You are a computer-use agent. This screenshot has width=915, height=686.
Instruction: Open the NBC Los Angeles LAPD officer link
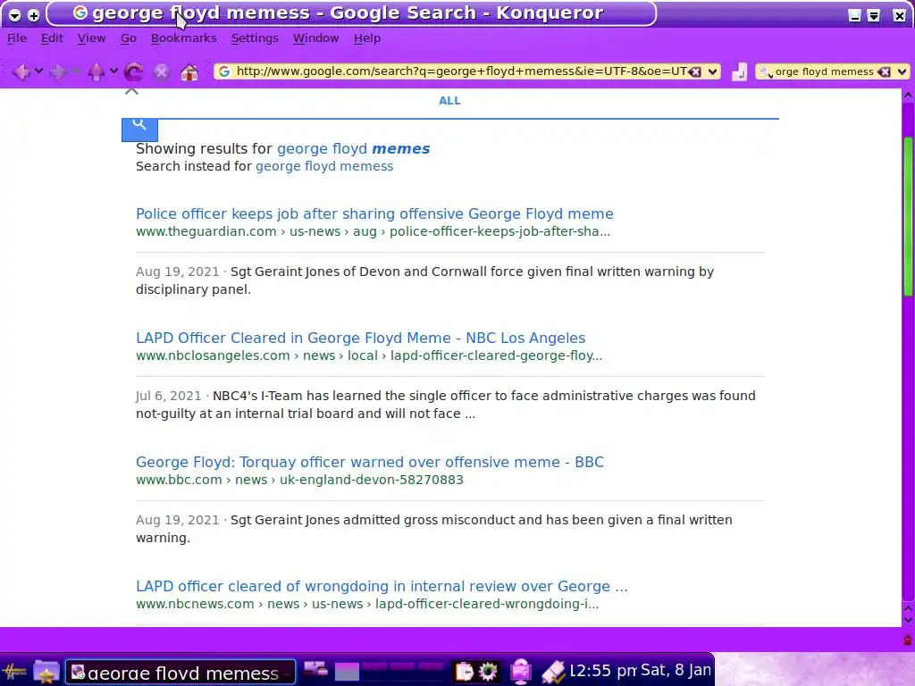(361, 338)
